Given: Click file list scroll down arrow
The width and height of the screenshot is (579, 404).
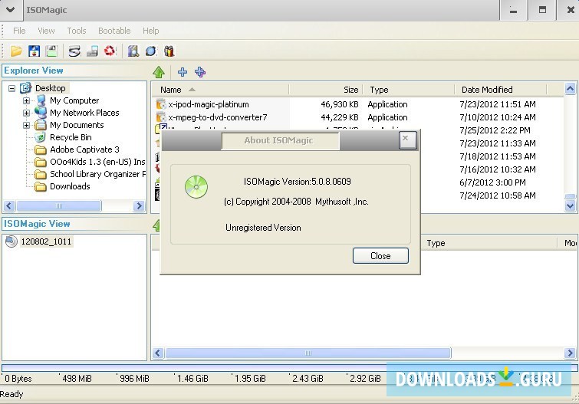Looking at the screenshot, I should pos(570,205).
